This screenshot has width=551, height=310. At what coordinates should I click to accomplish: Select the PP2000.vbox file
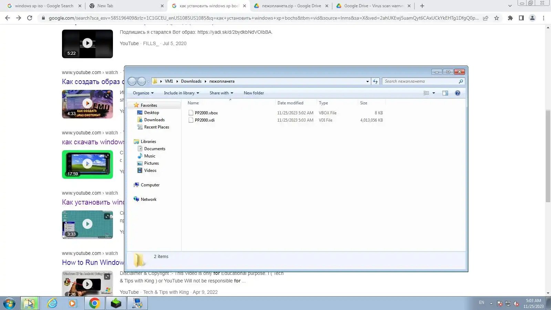pos(206,113)
